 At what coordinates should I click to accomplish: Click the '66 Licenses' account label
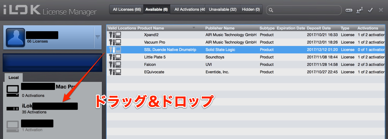(x=37, y=41)
